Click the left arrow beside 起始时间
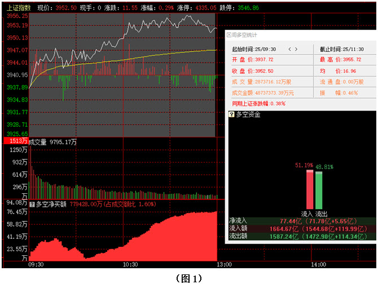 pyautogui.click(x=289, y=49)
